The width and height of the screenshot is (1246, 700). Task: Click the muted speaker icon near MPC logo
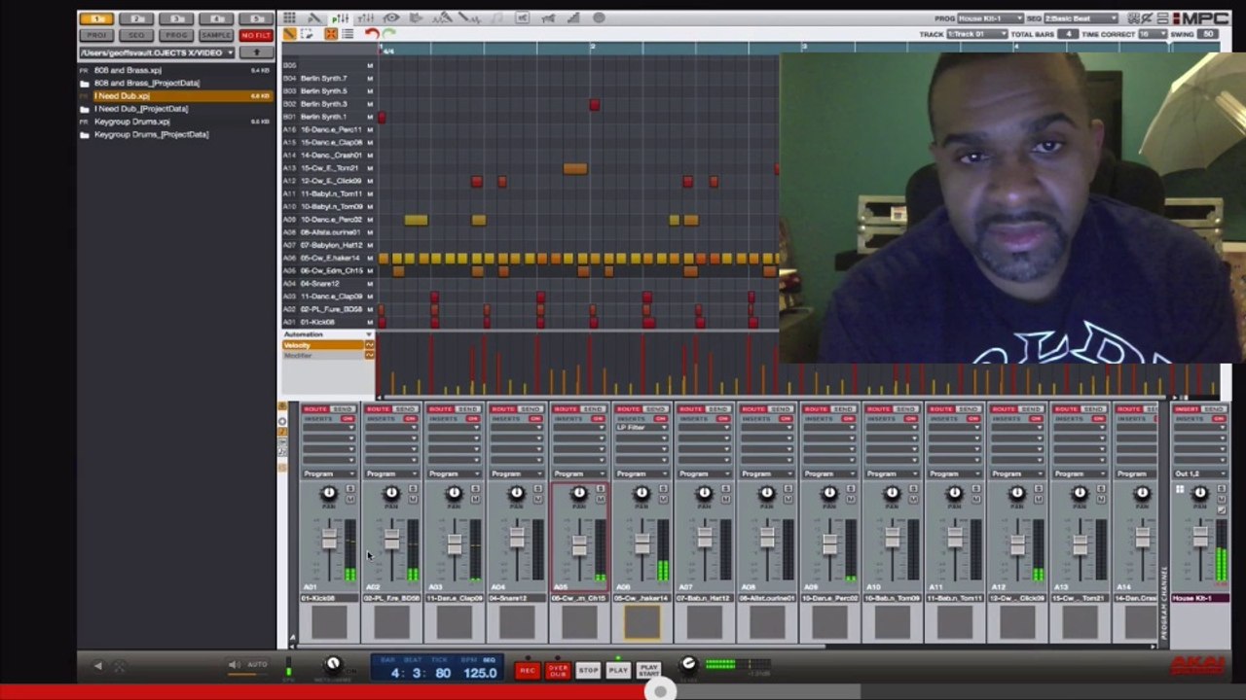1147,18
